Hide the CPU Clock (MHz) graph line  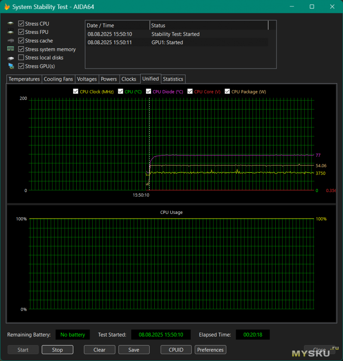point(75,91)
